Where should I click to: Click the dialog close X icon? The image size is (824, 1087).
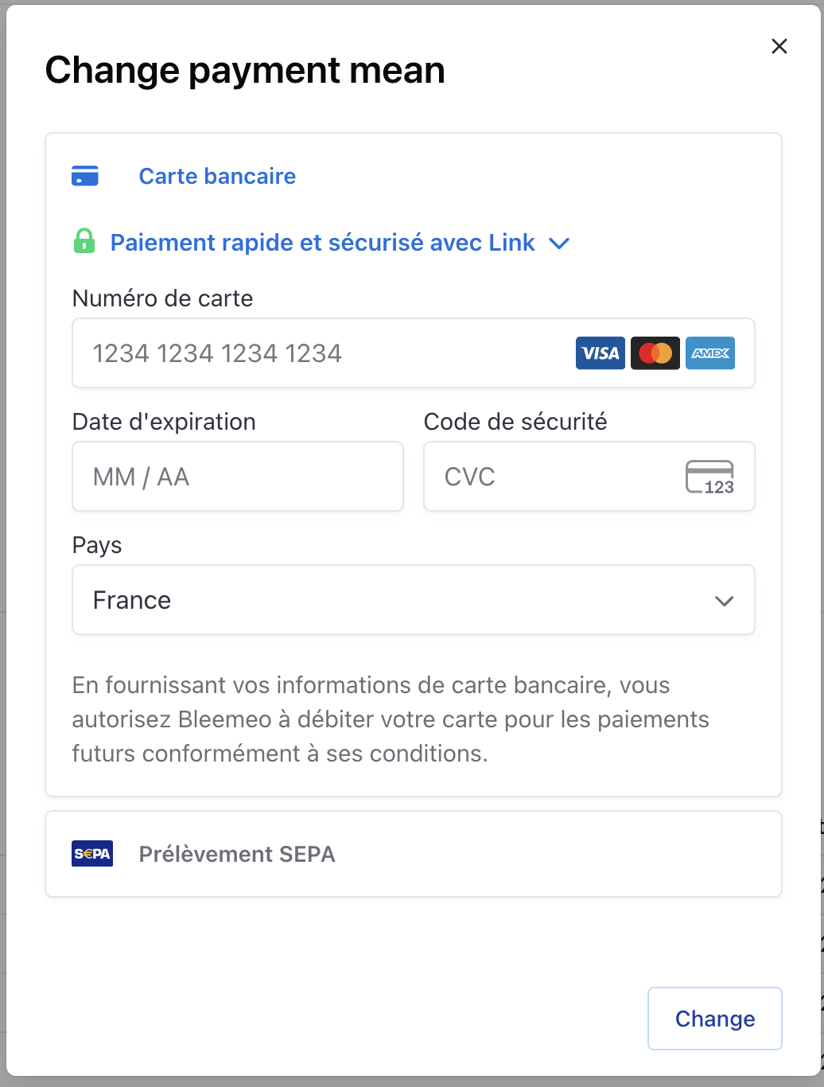coord(779,46)
